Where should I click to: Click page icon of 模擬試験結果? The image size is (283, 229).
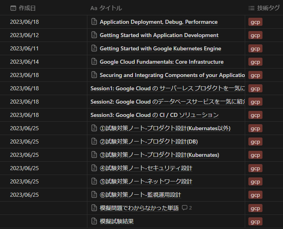94,221
